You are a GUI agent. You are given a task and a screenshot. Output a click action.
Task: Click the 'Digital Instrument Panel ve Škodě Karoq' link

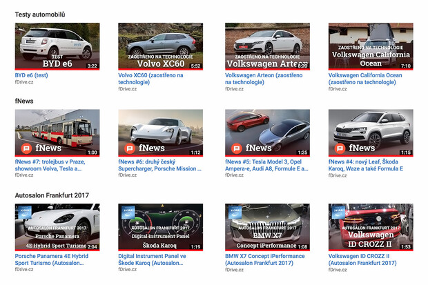[x=152, y=259]
